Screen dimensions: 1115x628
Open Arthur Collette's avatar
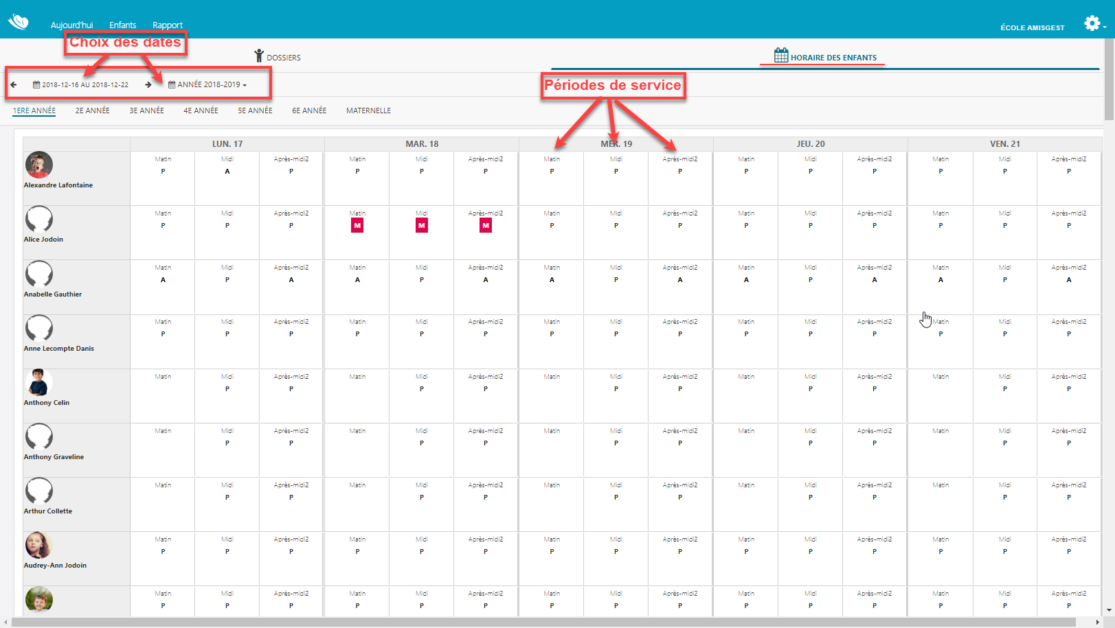pyautogui.click(x=39, y=491)
